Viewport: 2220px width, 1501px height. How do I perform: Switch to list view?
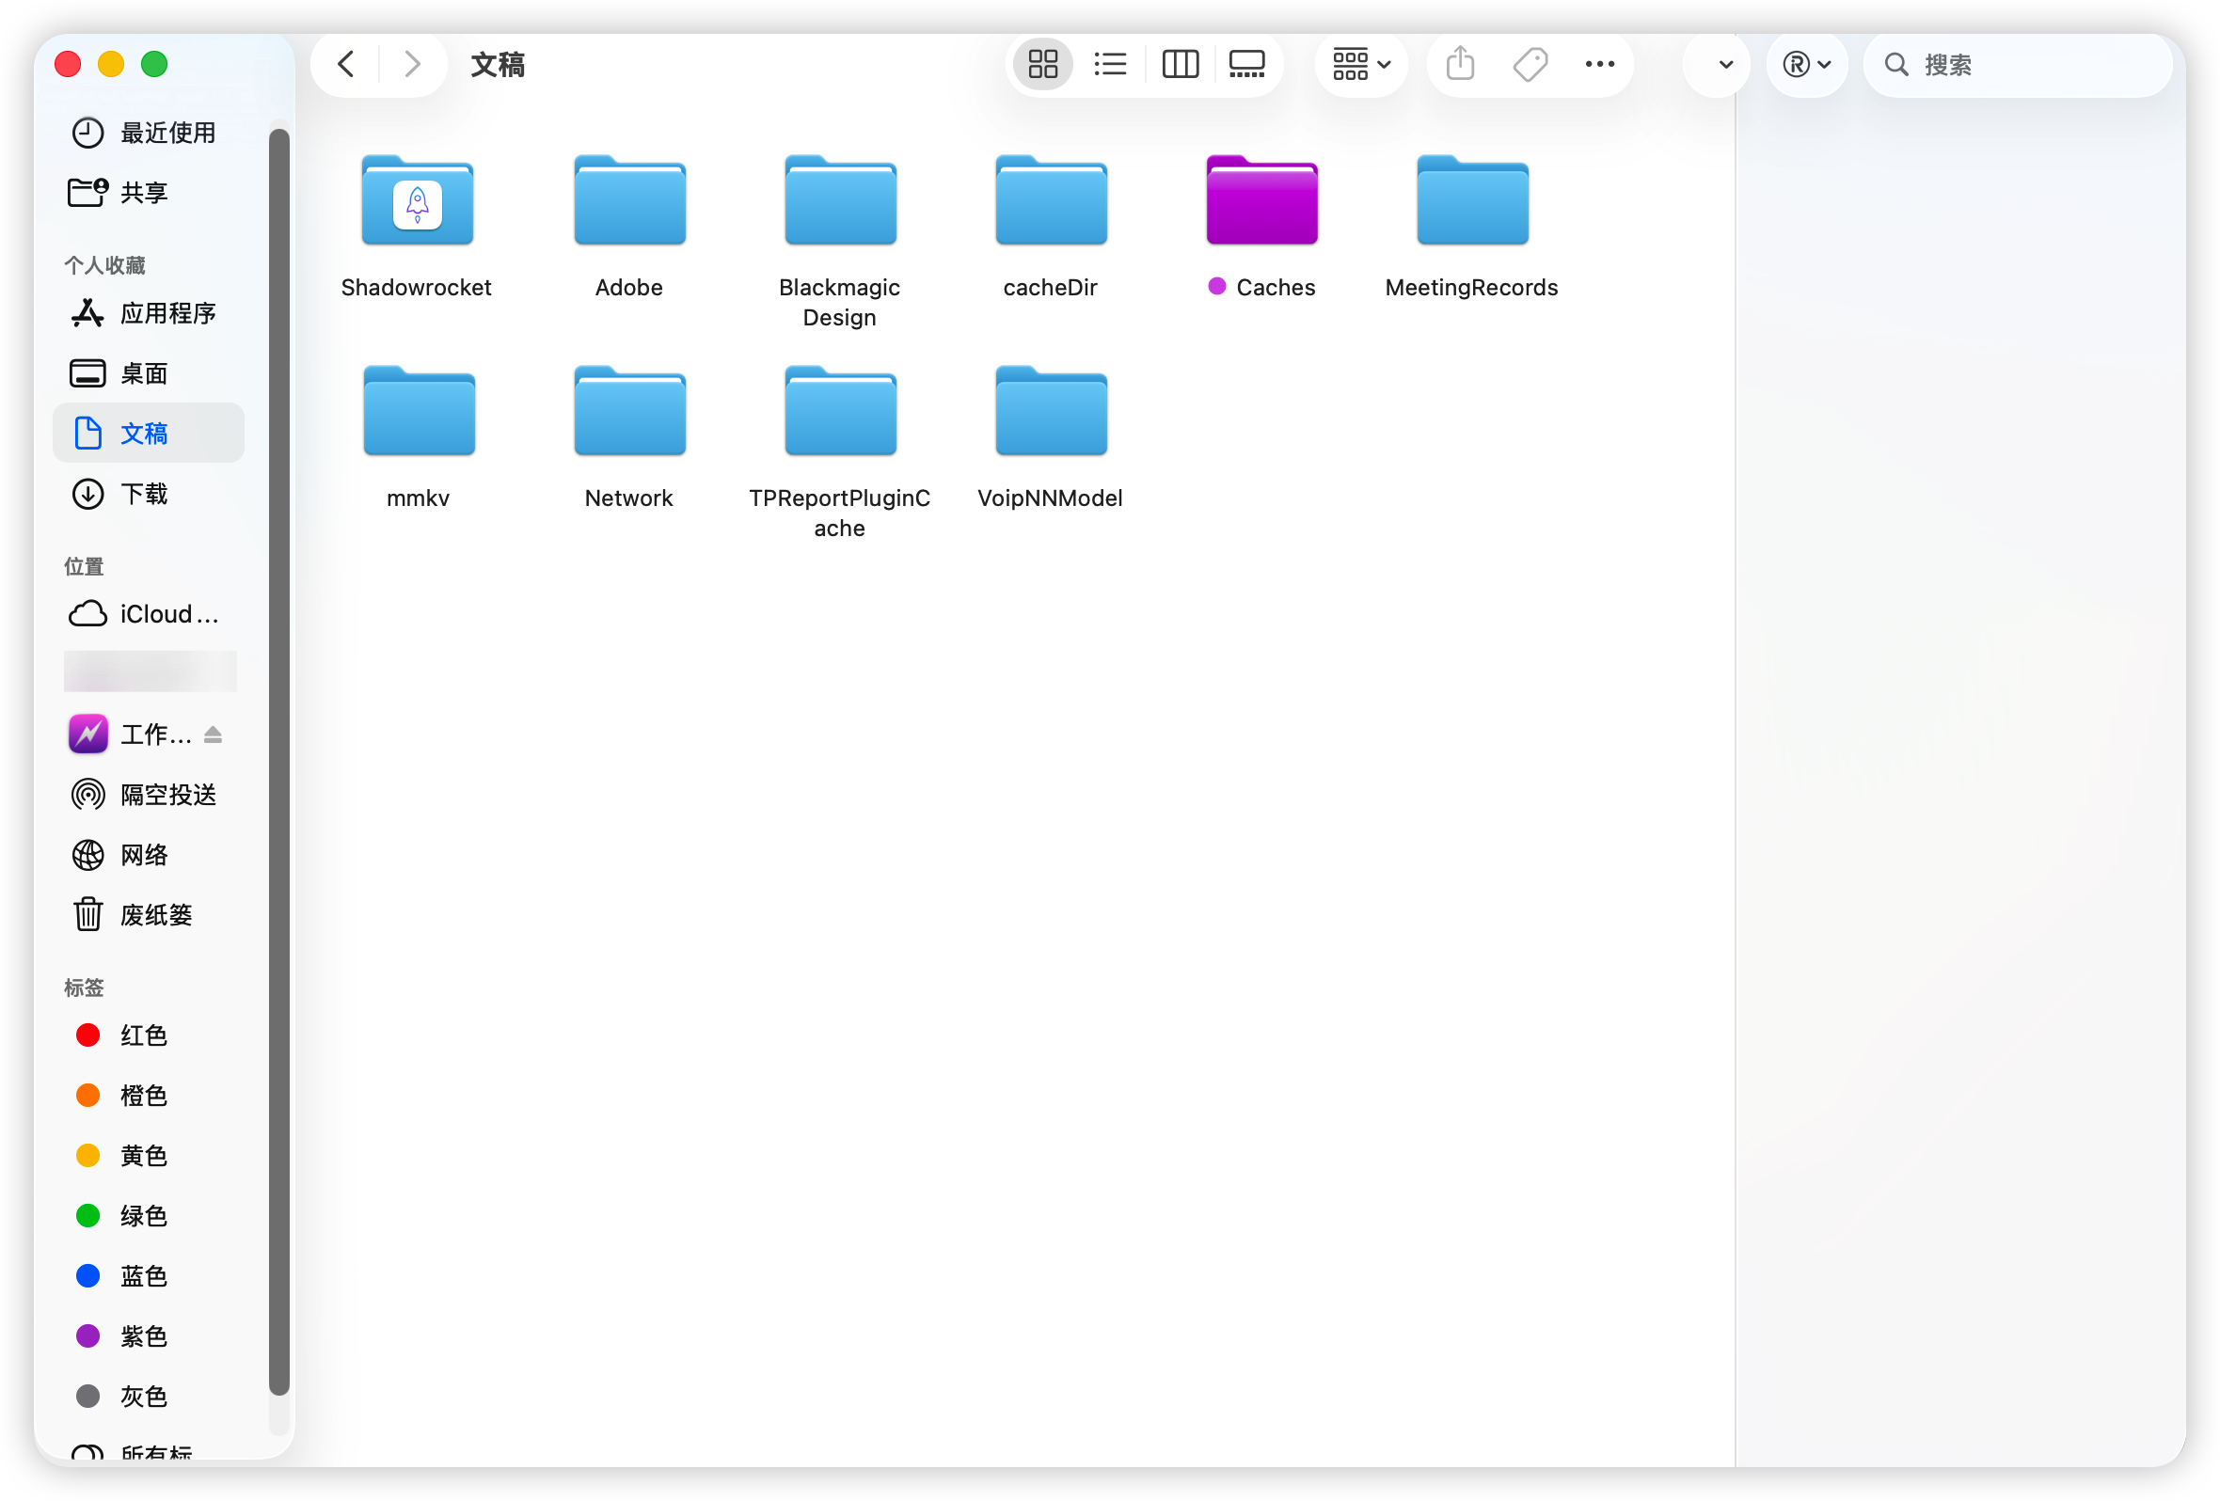pyautogui.click(x=1110, y=65)
